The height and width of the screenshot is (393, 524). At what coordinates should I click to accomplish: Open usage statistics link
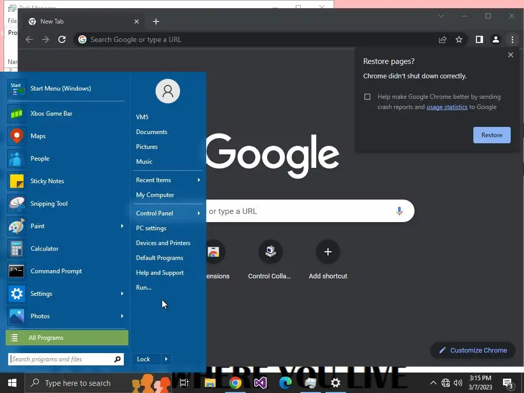[447, 107]
